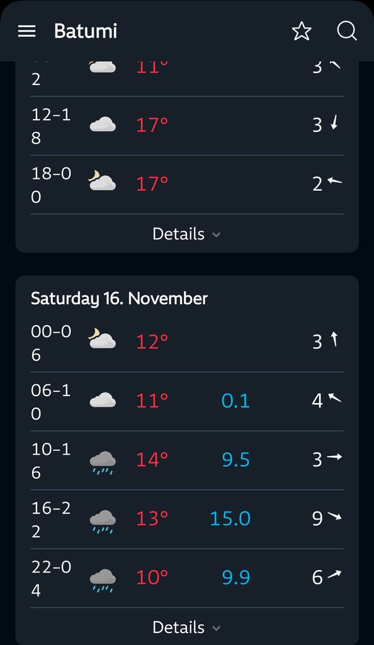This screenshot has width=374, height=645.
Task: Click rain cloud icon for 22-04 period
Action: click(x=103, y=580)
